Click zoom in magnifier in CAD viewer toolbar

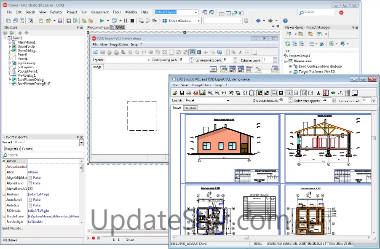point(210,93)
